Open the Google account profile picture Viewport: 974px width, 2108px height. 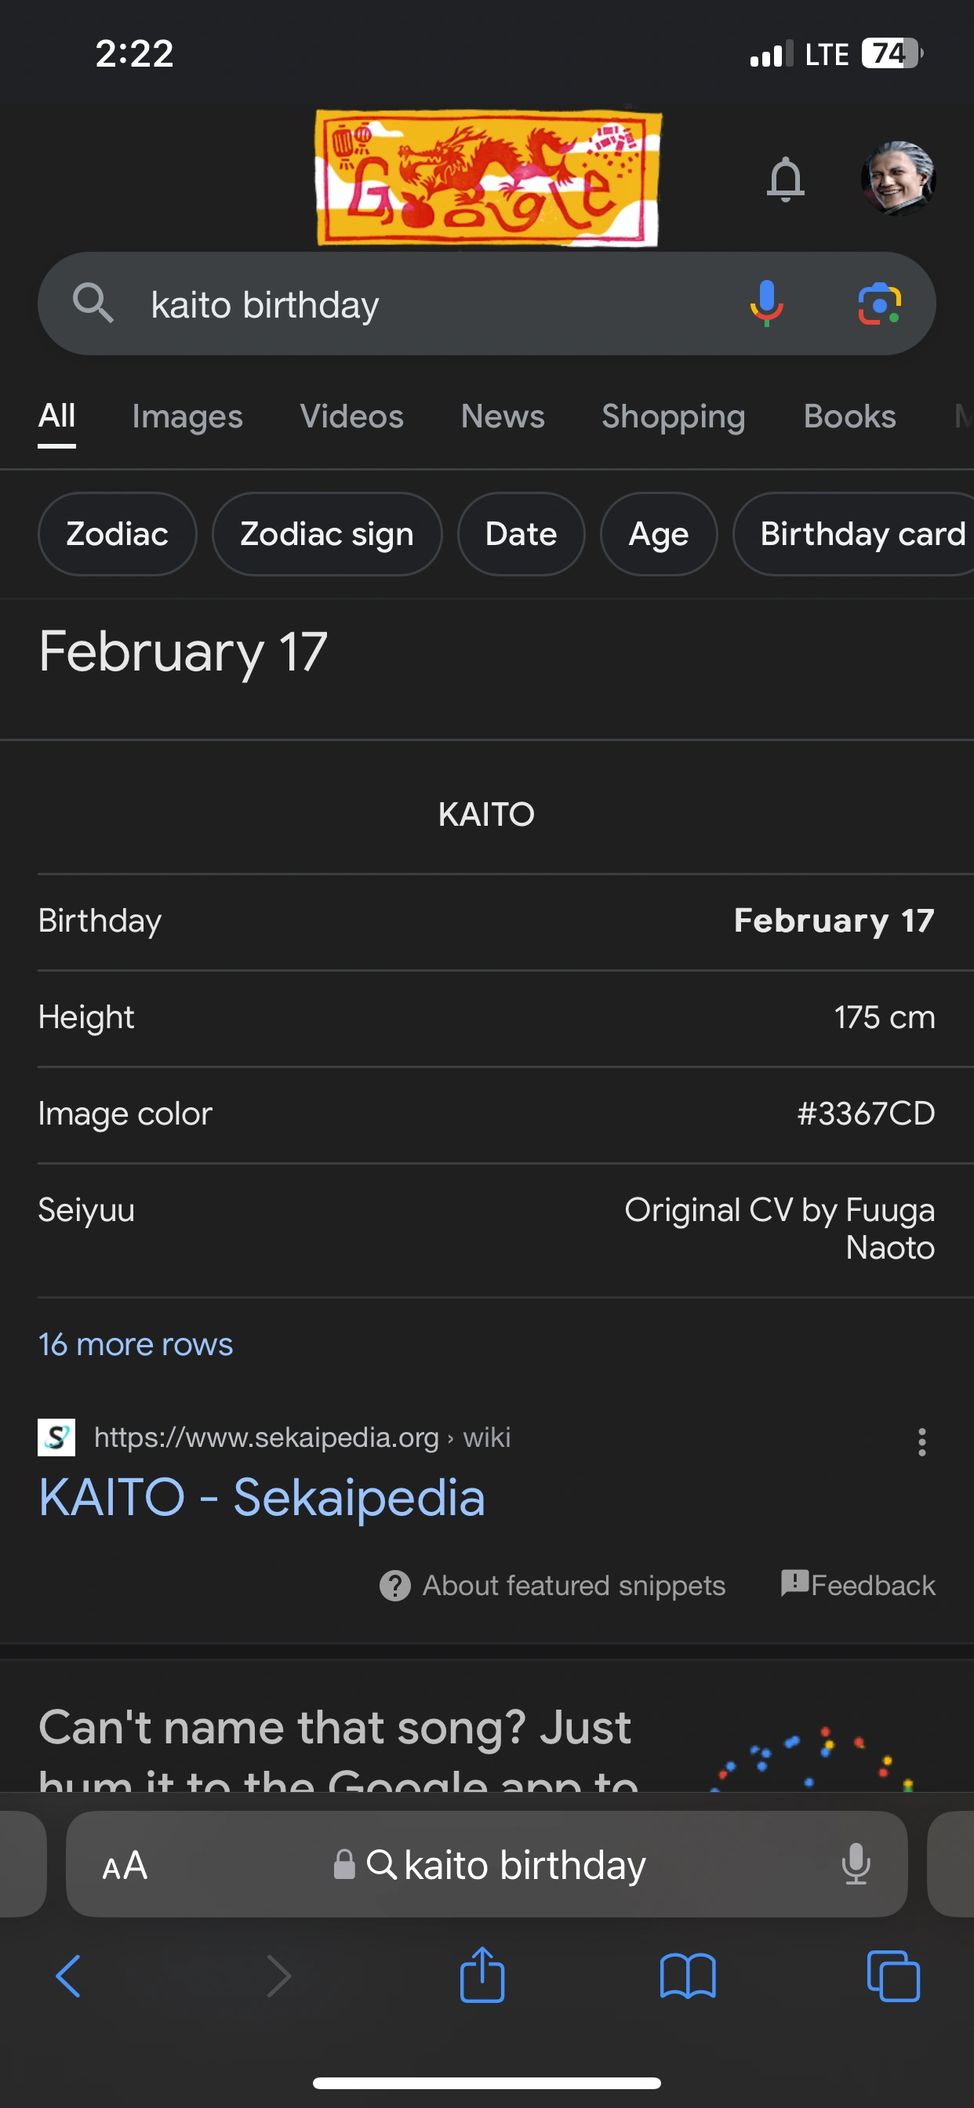tap(897, 178)
